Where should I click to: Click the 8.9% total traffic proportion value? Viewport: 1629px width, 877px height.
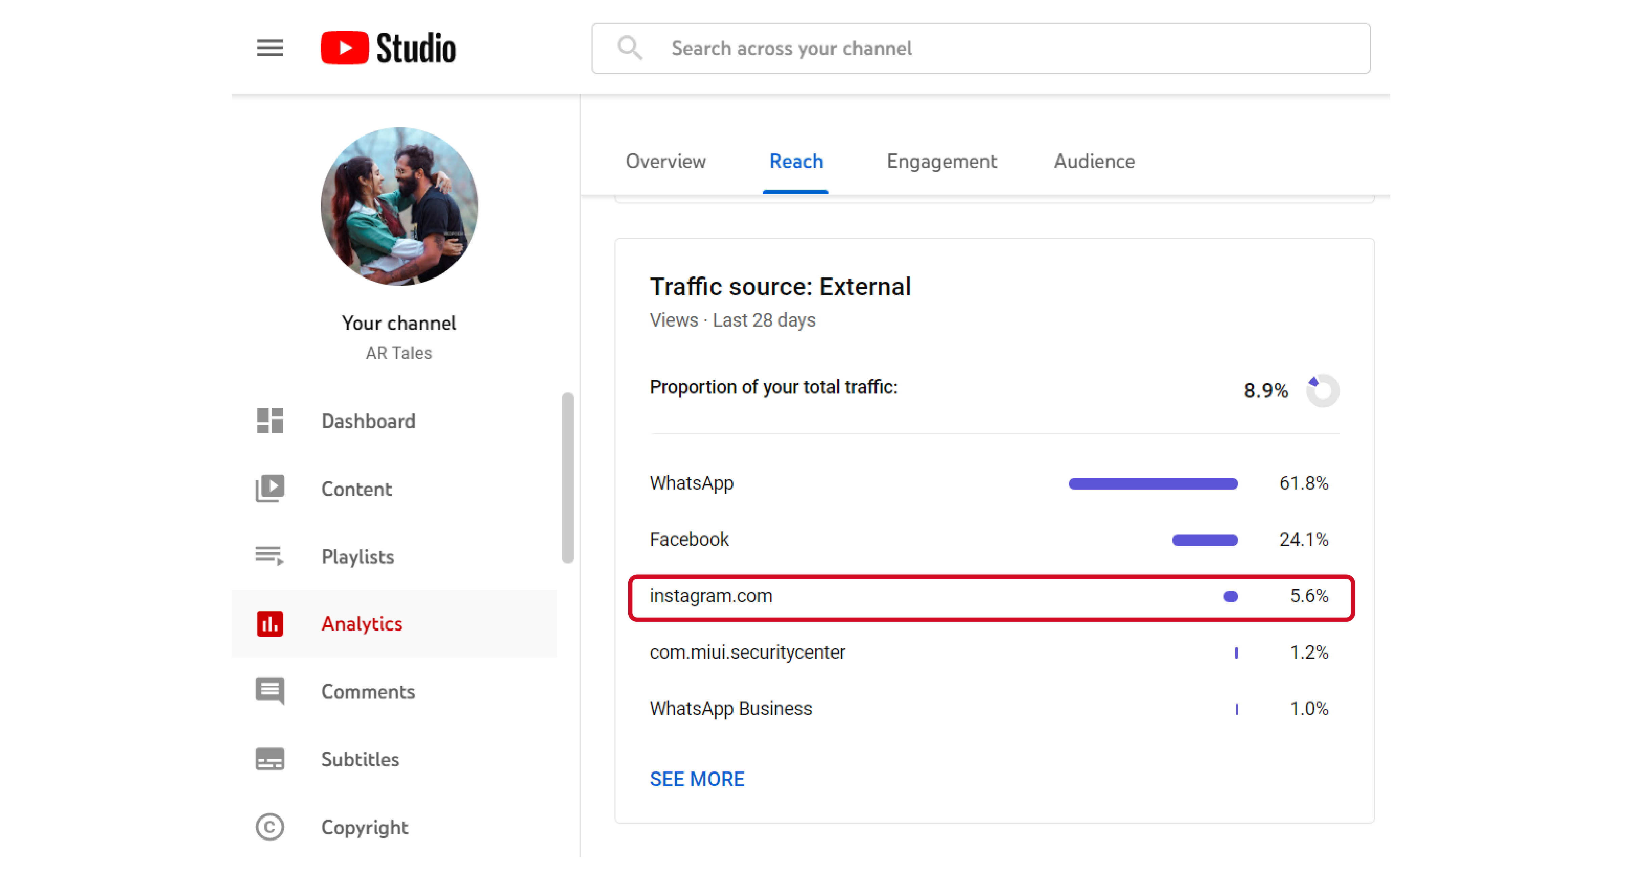point(1266,390)
